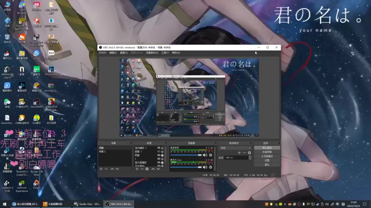Select 场景 2 in the Scenes list

[115, 152]
